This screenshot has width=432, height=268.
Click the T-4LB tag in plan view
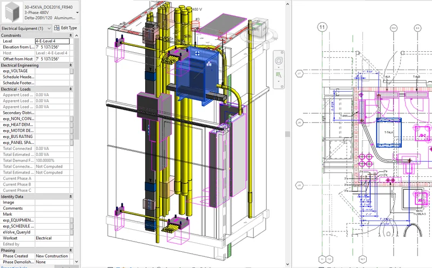point(416,77)
